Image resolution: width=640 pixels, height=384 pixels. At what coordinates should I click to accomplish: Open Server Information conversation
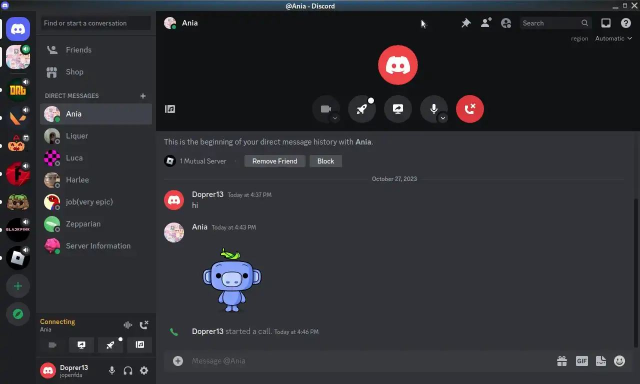[x=96, y=246]
